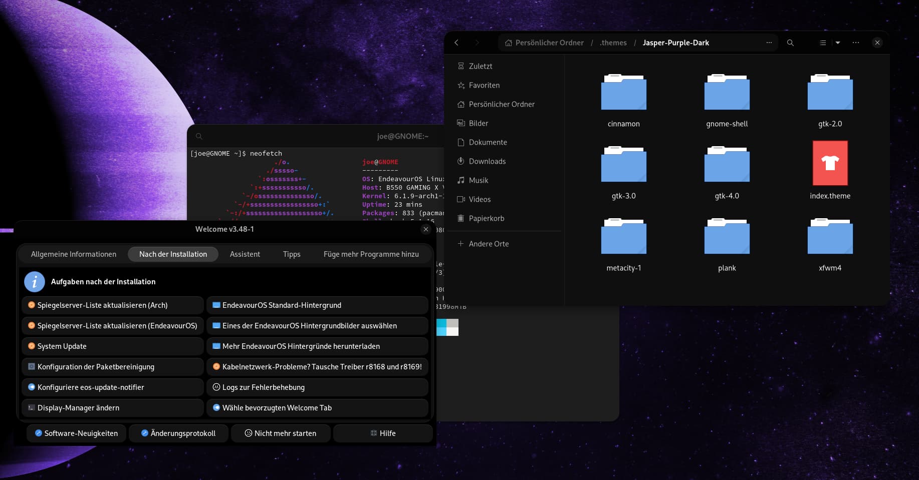Screen dimensions: 919x480
Task: Open the gtk-3.0 folder
Action: pyautogui.click(x=623, y=173)
